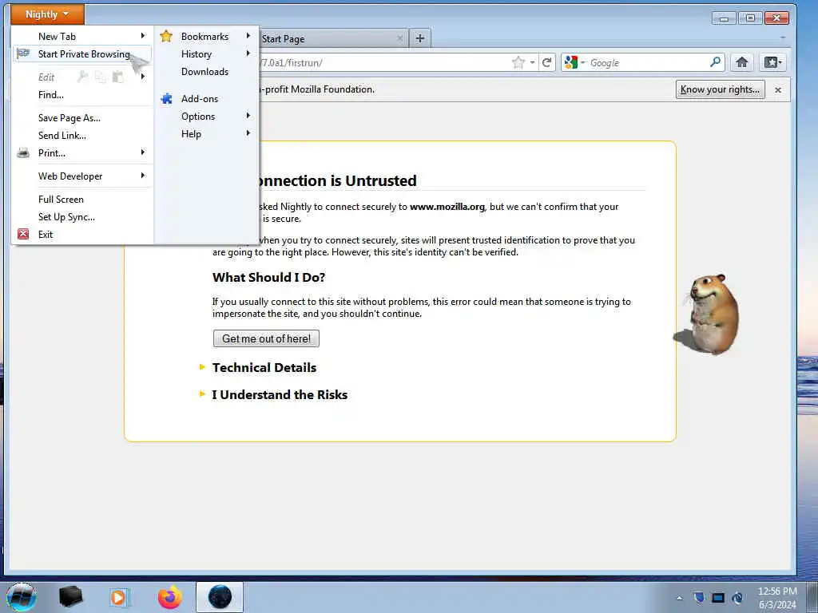Expand the New Tab submenu arrow

[143, 36]
